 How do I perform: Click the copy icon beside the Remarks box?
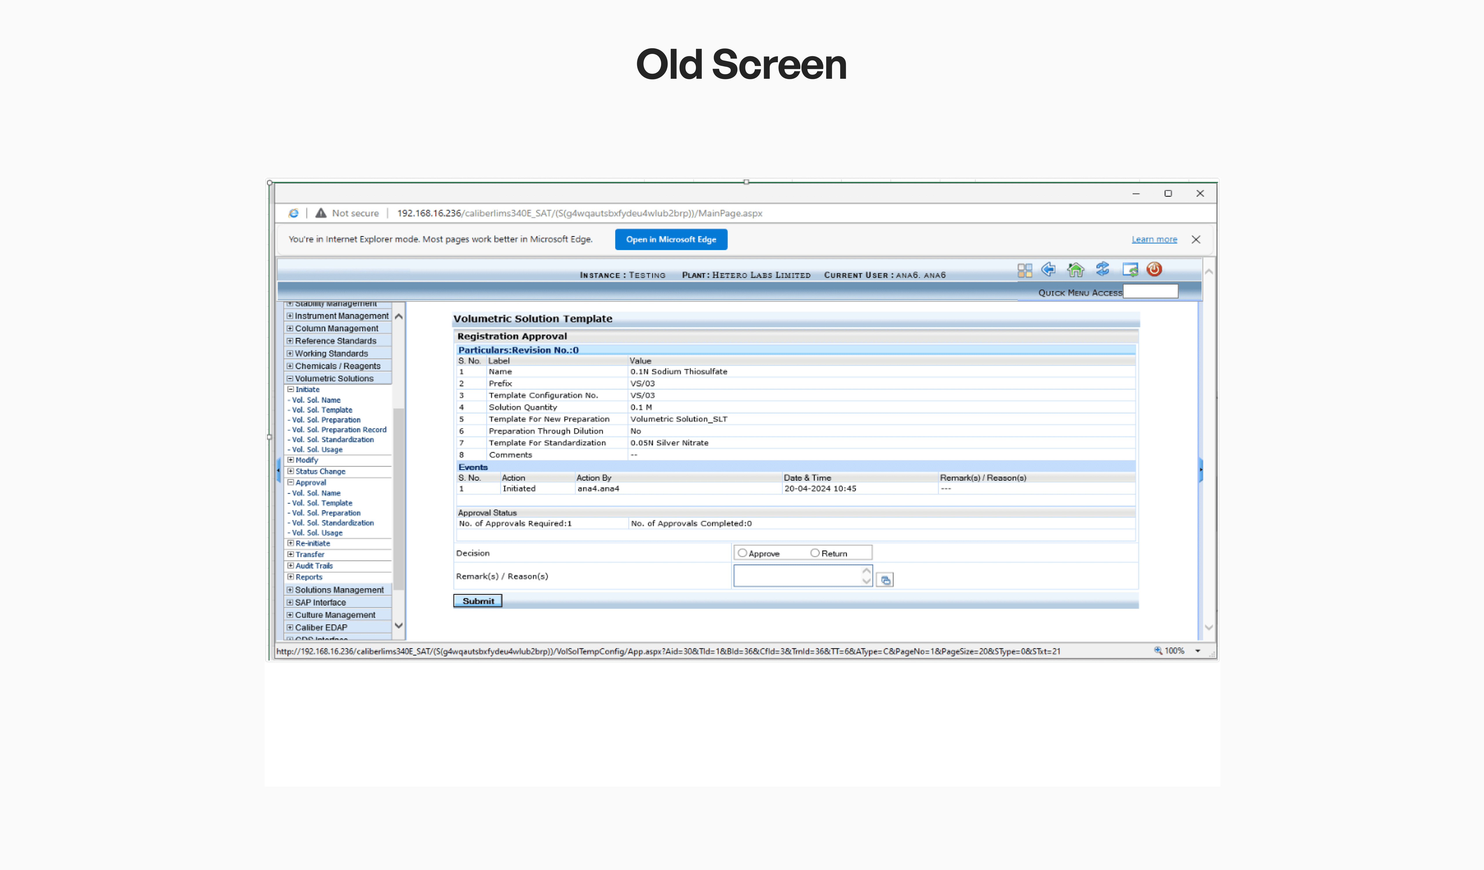[885, 580]
